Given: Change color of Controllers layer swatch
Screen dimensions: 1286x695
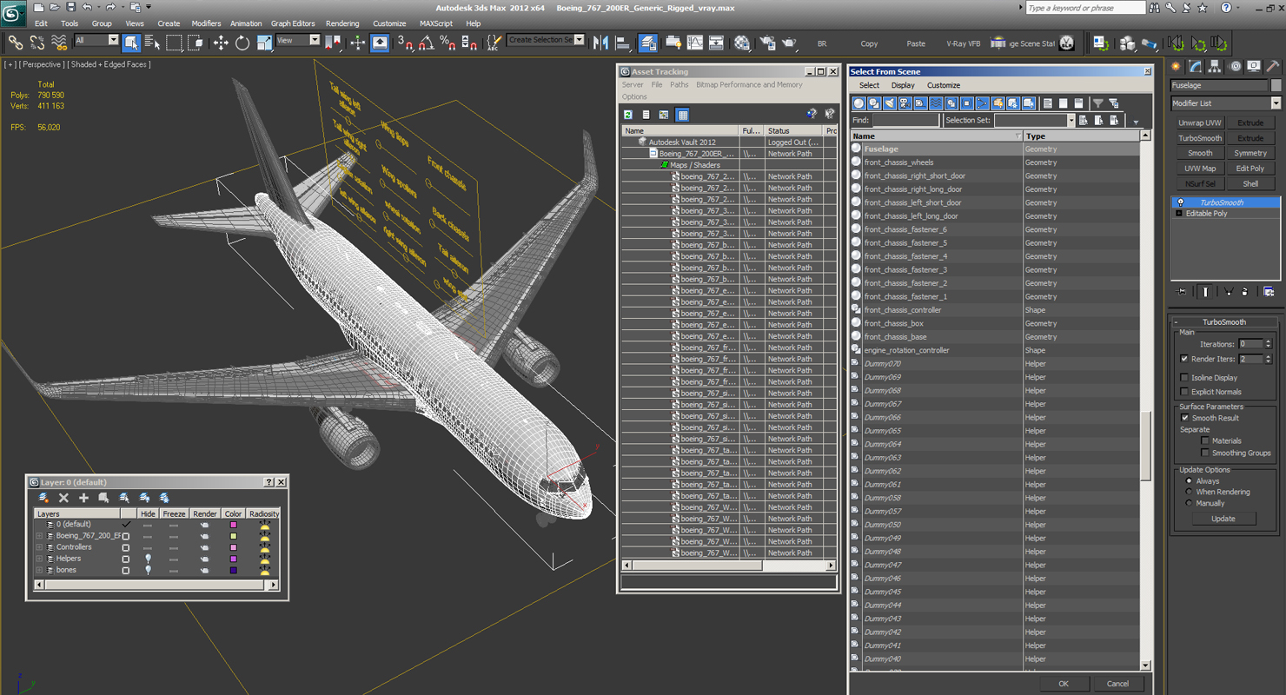Looking at the screenshot, I should pos(233,547).
